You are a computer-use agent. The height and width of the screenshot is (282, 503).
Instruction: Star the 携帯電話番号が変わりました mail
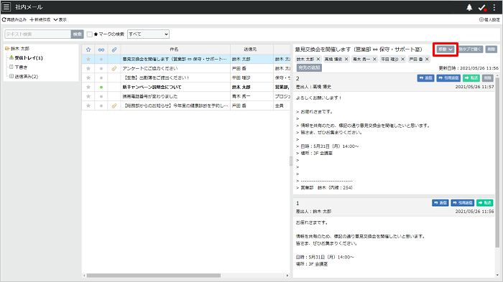[88, 96]
